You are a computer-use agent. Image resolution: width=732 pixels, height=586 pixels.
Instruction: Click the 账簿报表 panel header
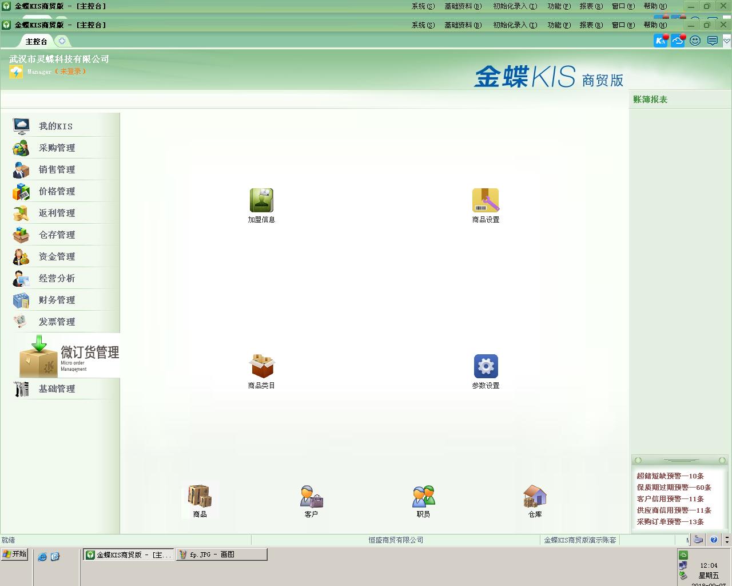[x=650, y=99]
